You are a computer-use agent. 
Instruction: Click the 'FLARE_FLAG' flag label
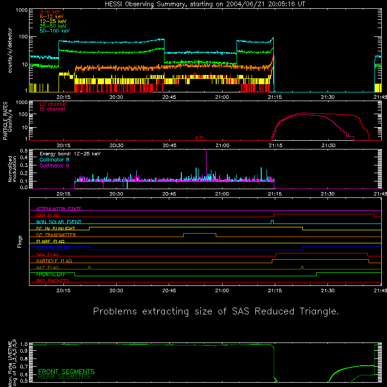[x=50, y=241]
